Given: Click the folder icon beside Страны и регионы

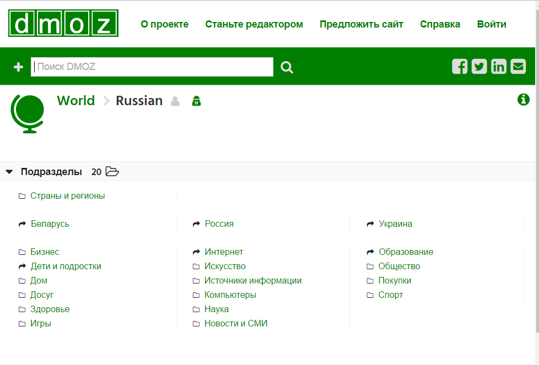Looking at the screenshot, I should coord(22,196).
